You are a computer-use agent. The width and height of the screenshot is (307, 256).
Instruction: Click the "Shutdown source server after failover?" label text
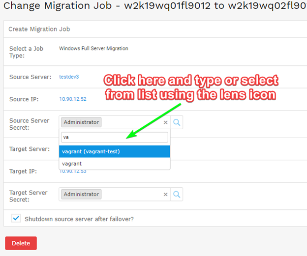tap(79, 219)
